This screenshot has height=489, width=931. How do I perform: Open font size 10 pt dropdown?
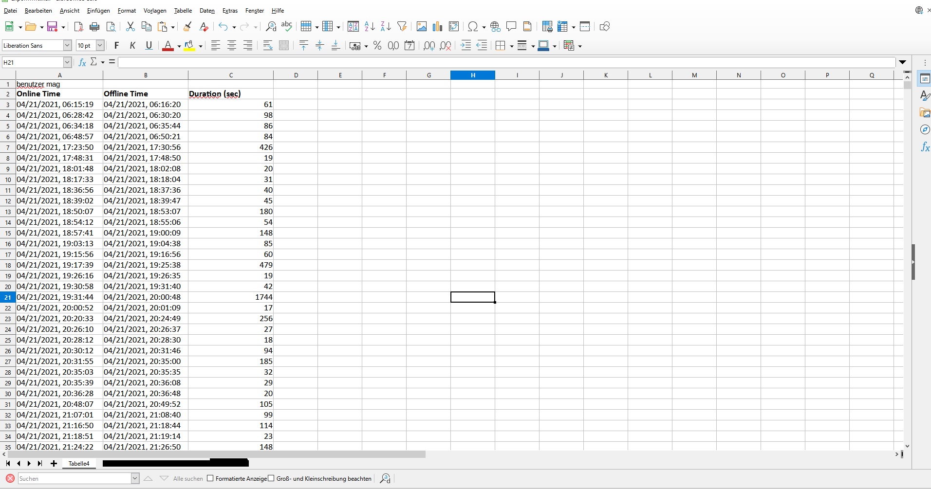100,45
